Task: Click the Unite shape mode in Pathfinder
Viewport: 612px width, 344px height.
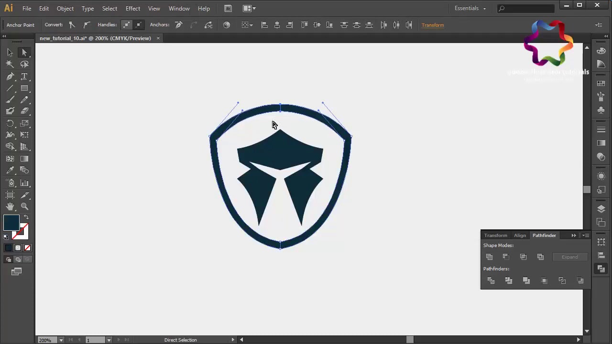Action: pos(489,257)
